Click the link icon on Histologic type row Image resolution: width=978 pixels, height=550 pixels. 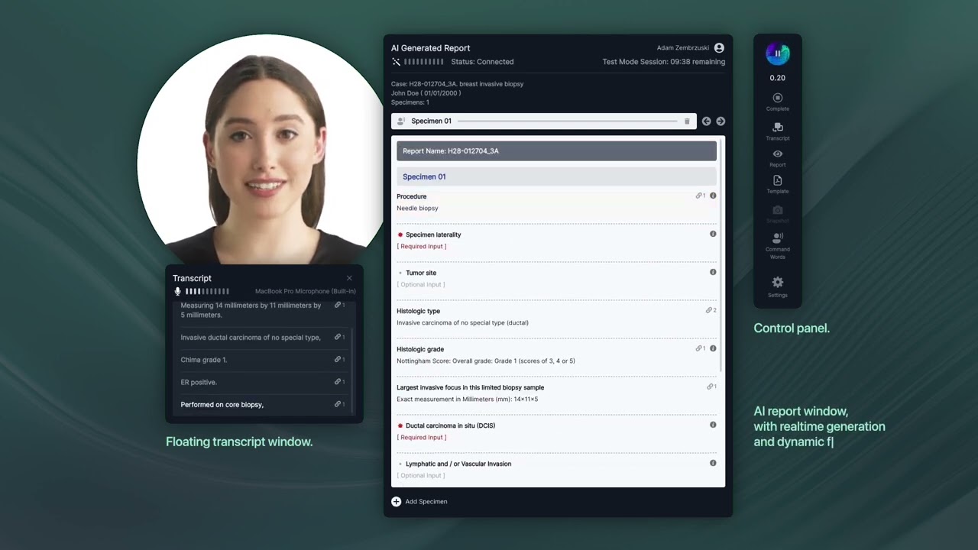tap(711, 311)
